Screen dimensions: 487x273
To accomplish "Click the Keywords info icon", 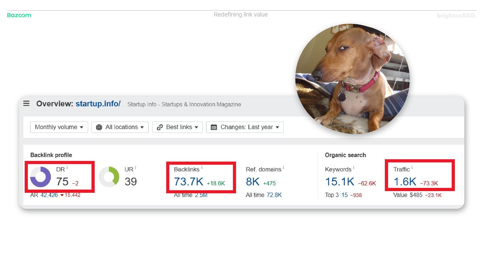I will coord(354,168).
